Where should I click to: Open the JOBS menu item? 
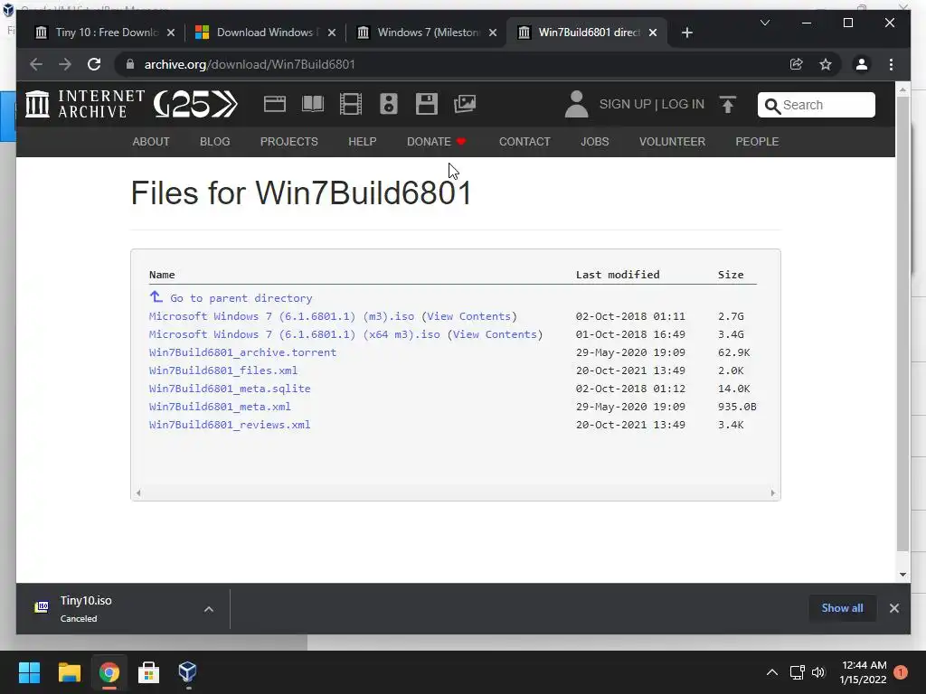click(x=595, y=142)
